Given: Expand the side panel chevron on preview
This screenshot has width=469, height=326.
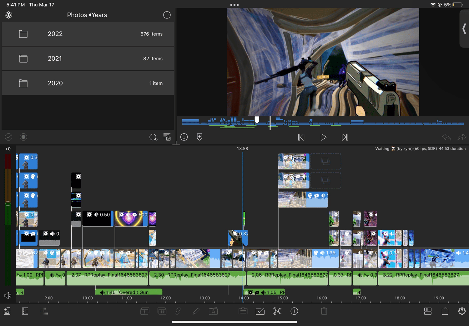Looking at the screenshot, I should click(x=464, y=29).
